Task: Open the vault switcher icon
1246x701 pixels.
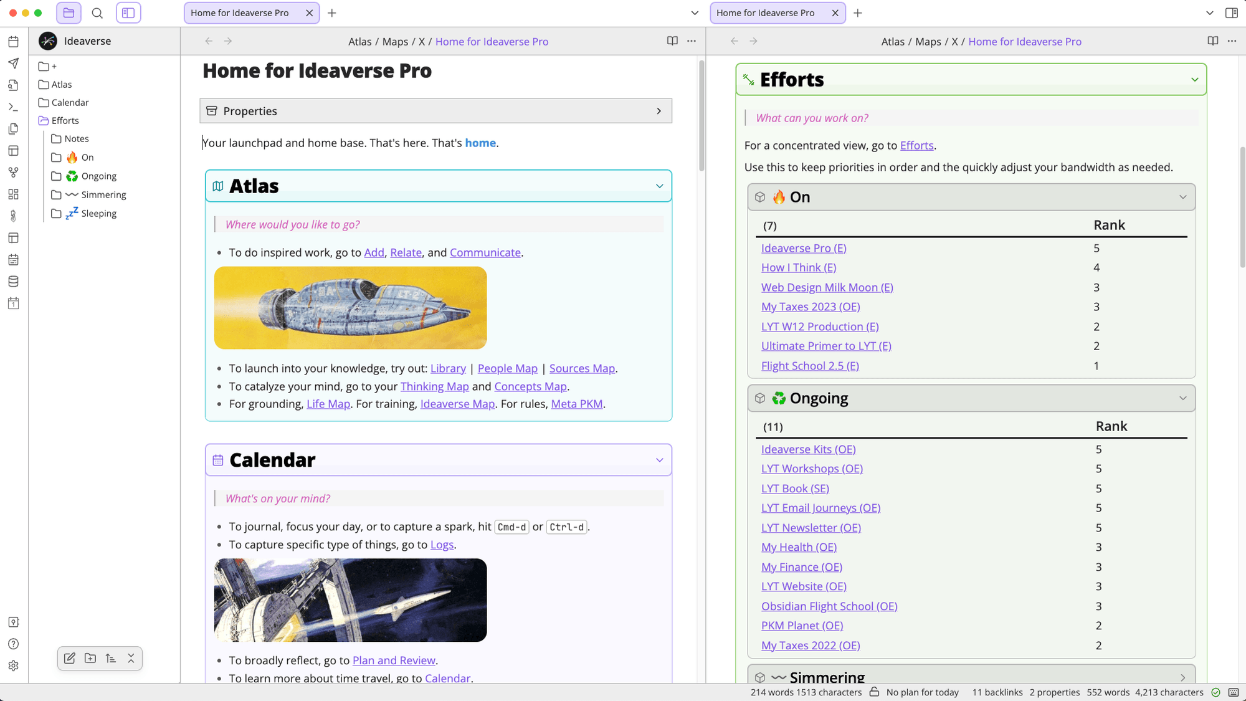Action: 14,621
